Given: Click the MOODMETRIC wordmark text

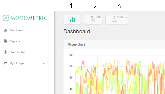Looking at the screenshot, I should (x=29, y=18).
